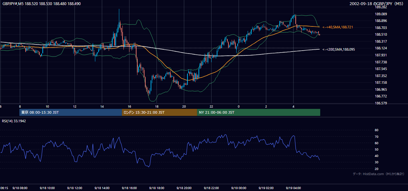Click the 188.510 price axis label

(x=381, y=35)
